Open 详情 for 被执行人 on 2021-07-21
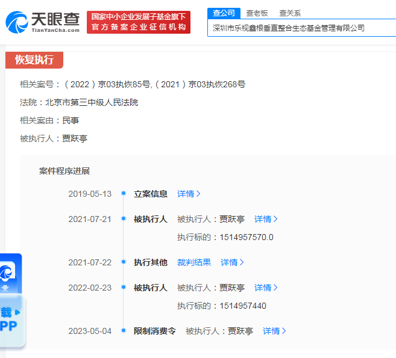The image size is (396, 358). (x=266, y=219)
